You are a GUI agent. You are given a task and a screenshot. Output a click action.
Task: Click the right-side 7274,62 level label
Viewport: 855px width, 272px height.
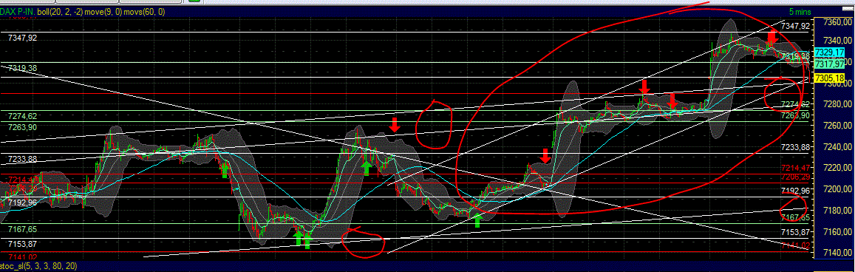point(796,104)
